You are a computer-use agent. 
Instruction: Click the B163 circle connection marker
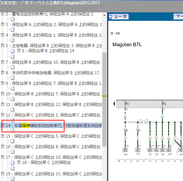point(141,122)
